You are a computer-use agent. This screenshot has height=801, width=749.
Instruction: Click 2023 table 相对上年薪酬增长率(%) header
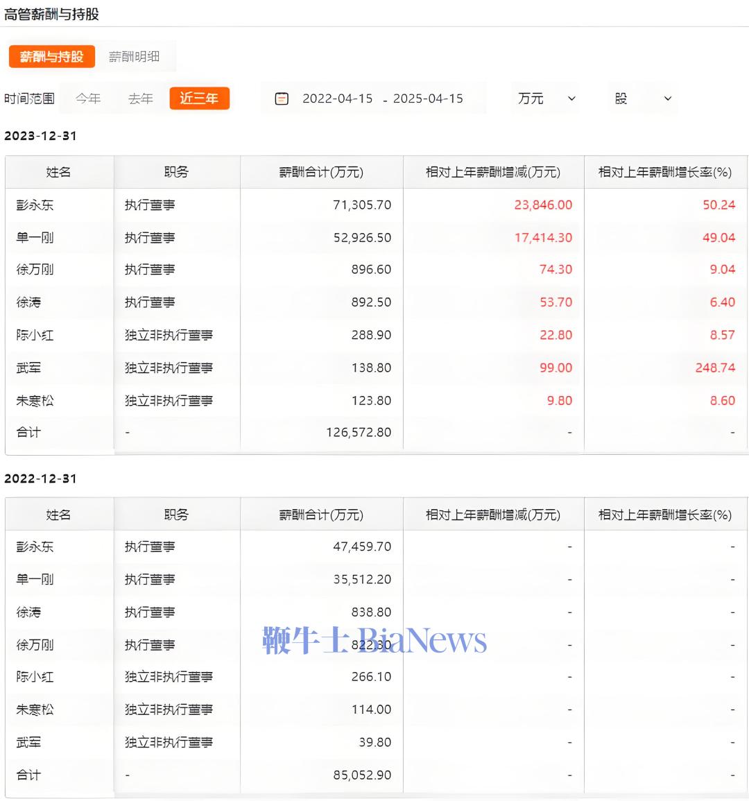[665, 172]
